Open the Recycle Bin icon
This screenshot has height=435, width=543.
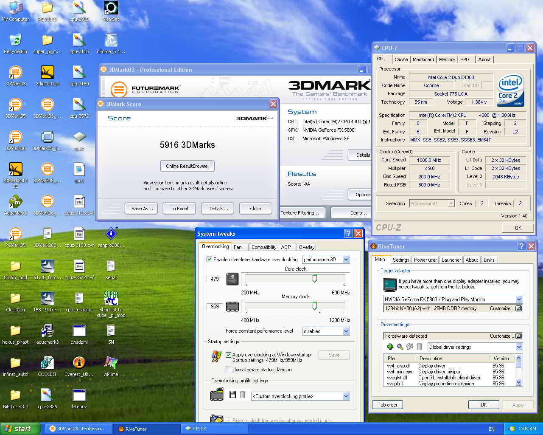pyautogui.click(x=15, y=44)
